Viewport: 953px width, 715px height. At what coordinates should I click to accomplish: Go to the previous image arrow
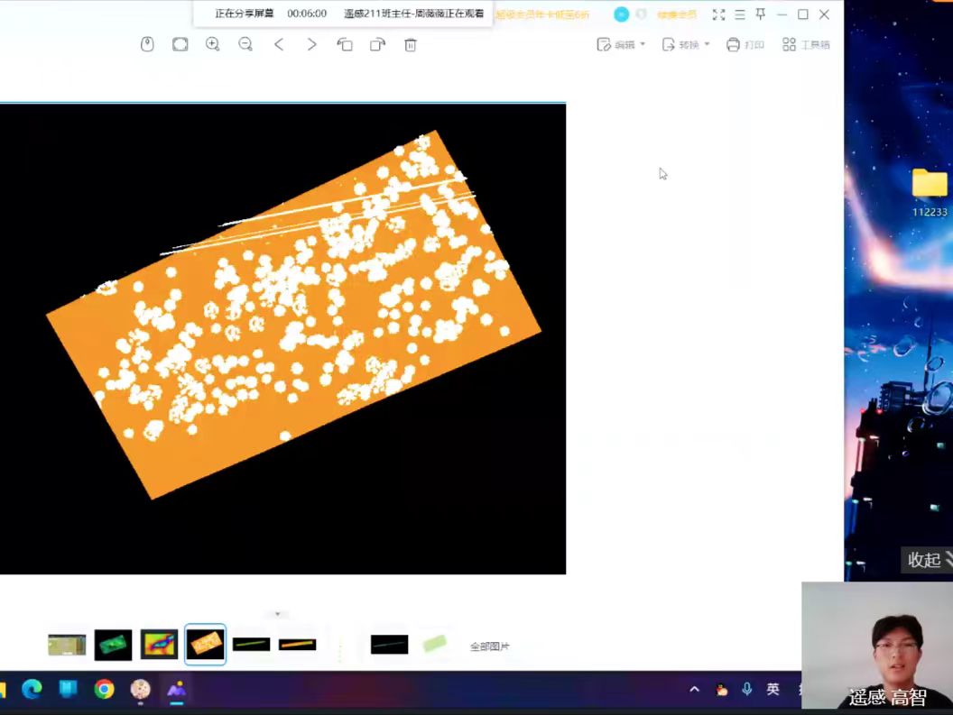click(x=279, y=44)
